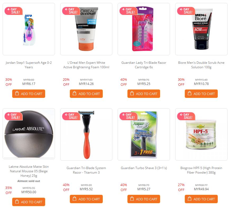View Biogrow HPF-5 tin product image
The height and width of the screenshot is (208, 231).
pos(201,134)
